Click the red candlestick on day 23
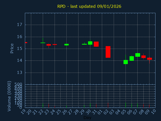 49,45
